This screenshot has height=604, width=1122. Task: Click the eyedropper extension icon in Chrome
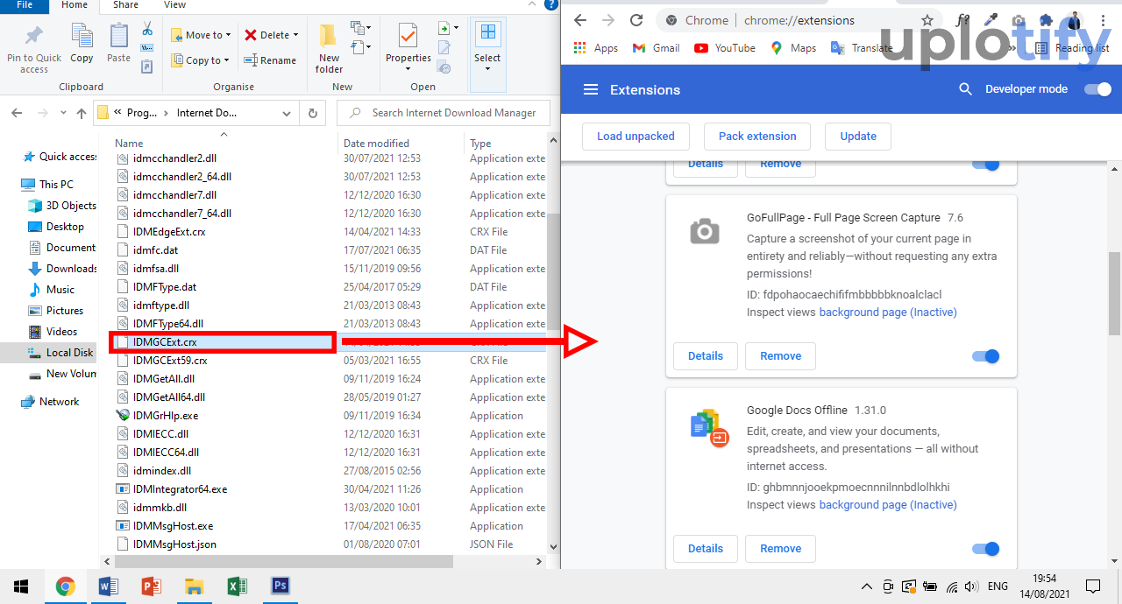tap(991, 20)
